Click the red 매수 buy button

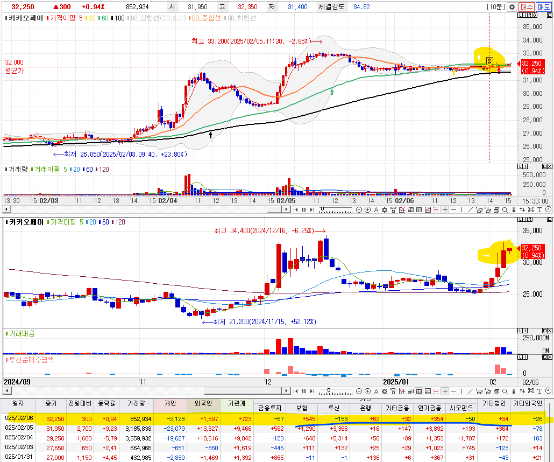pyautogui.click(x=527, y=6)
